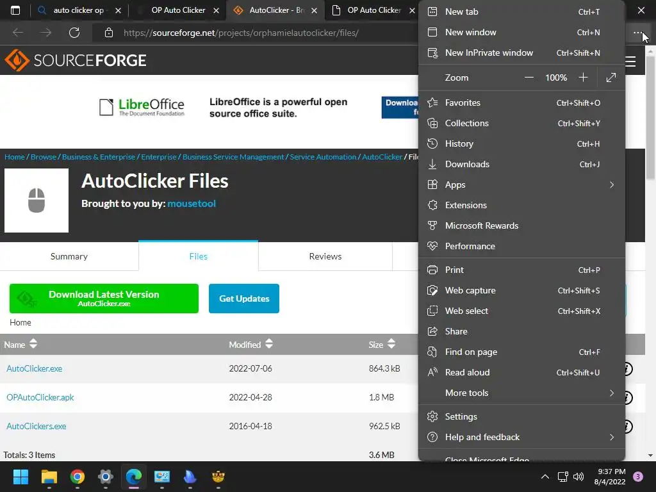Select New tab menu item
The height and width of the screenshot is (492, 656).
tap(521, 12)
